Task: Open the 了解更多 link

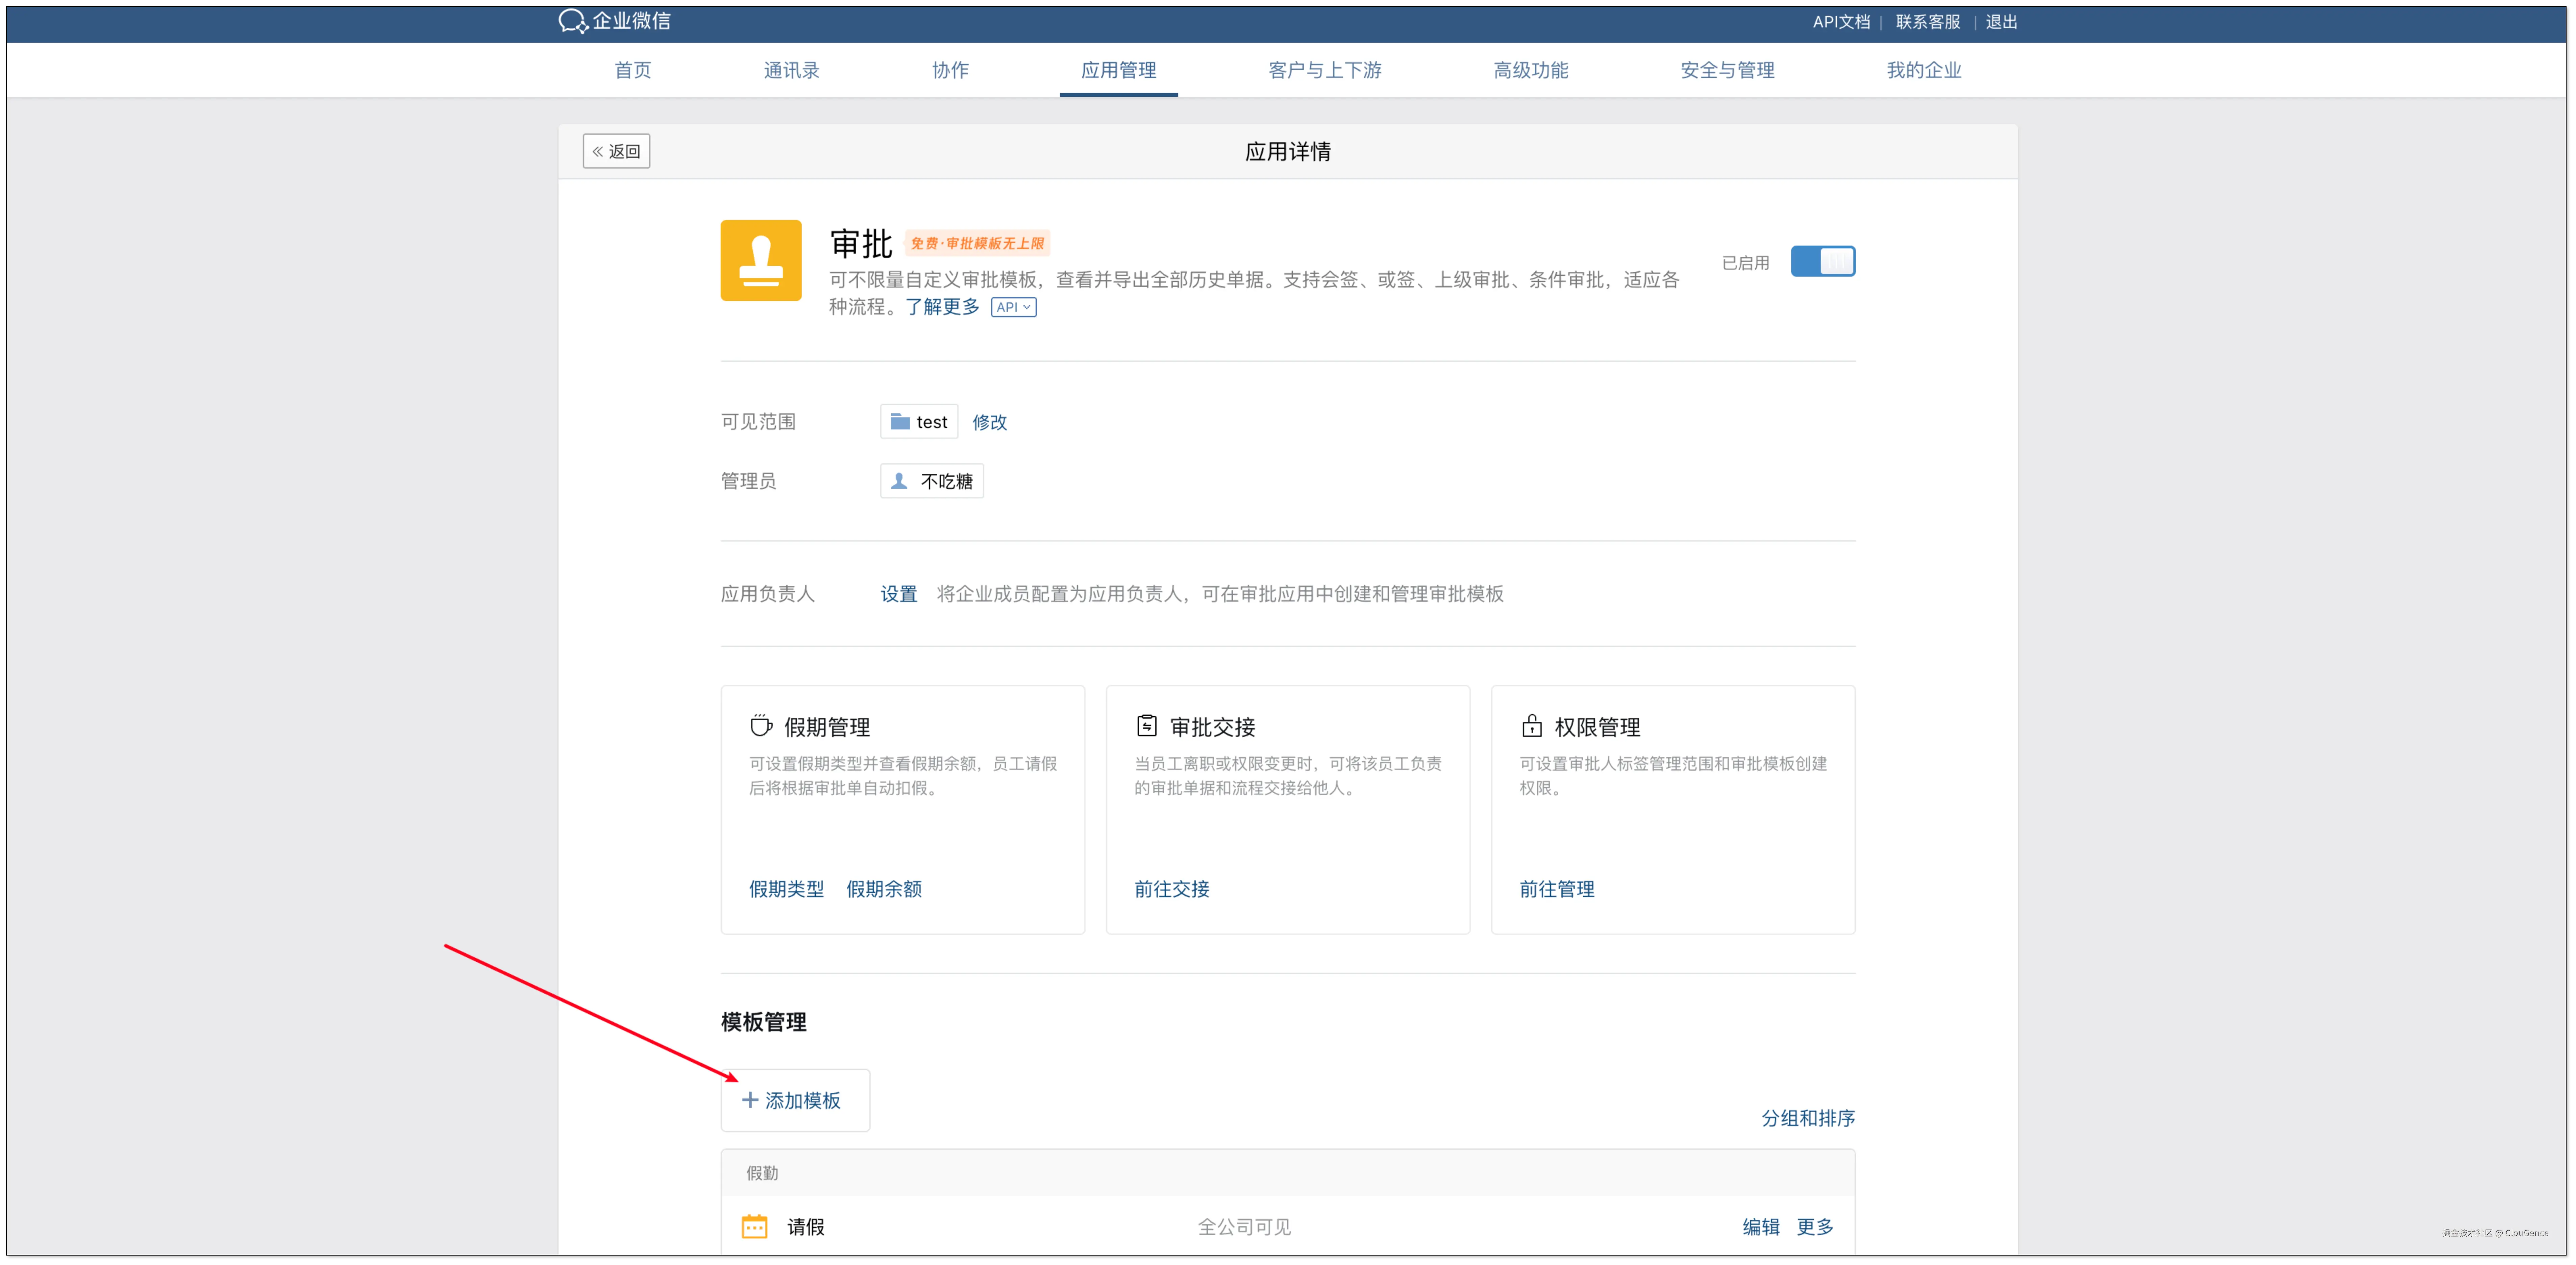Action: pos(942,307)
